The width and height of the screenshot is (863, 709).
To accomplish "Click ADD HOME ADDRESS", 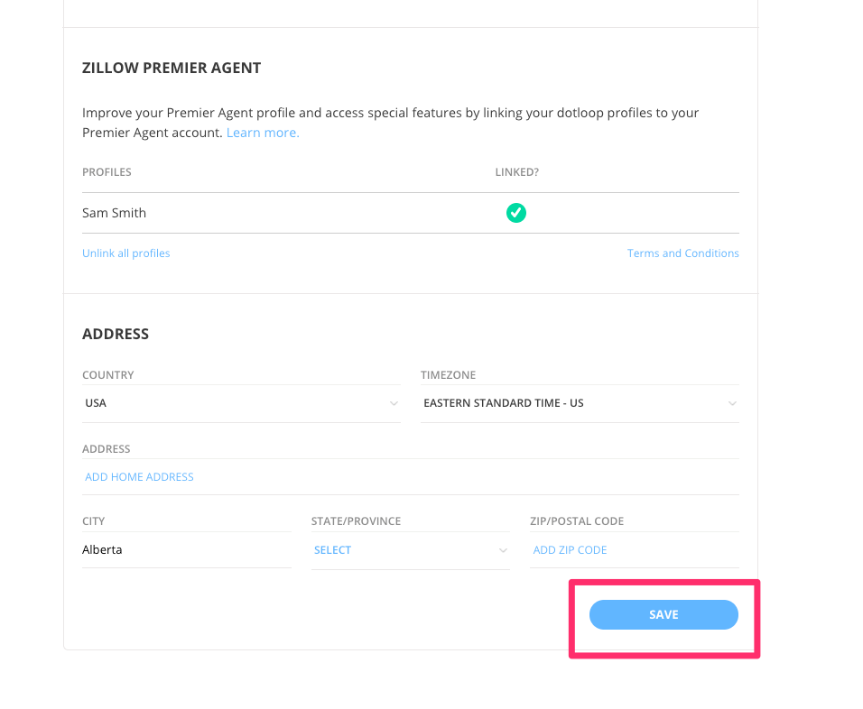I will (139, 476).
